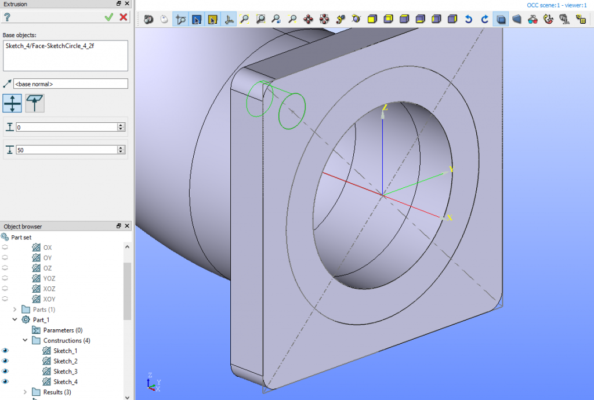Select the zoom window tool
This screenshot has width=594, height=400.
pyautogui.click(x=261, y=19)
